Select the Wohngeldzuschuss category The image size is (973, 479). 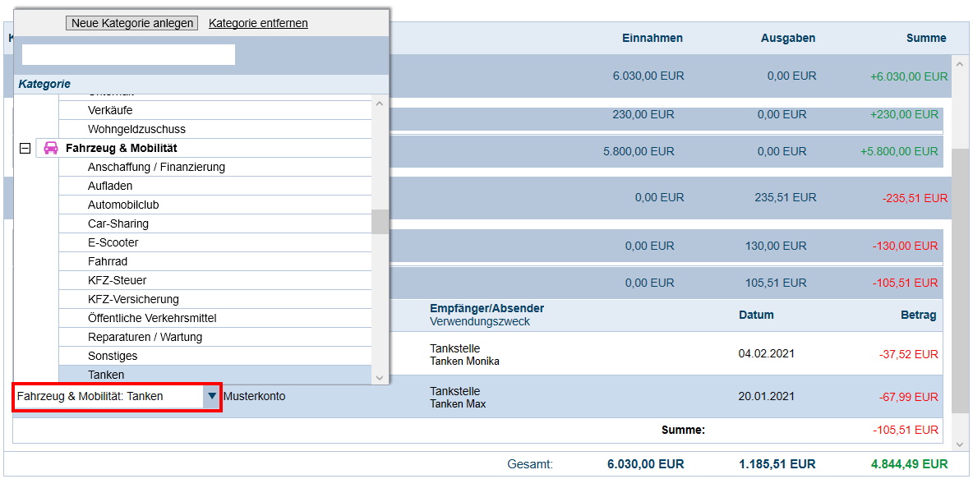[x=215, y=129]
